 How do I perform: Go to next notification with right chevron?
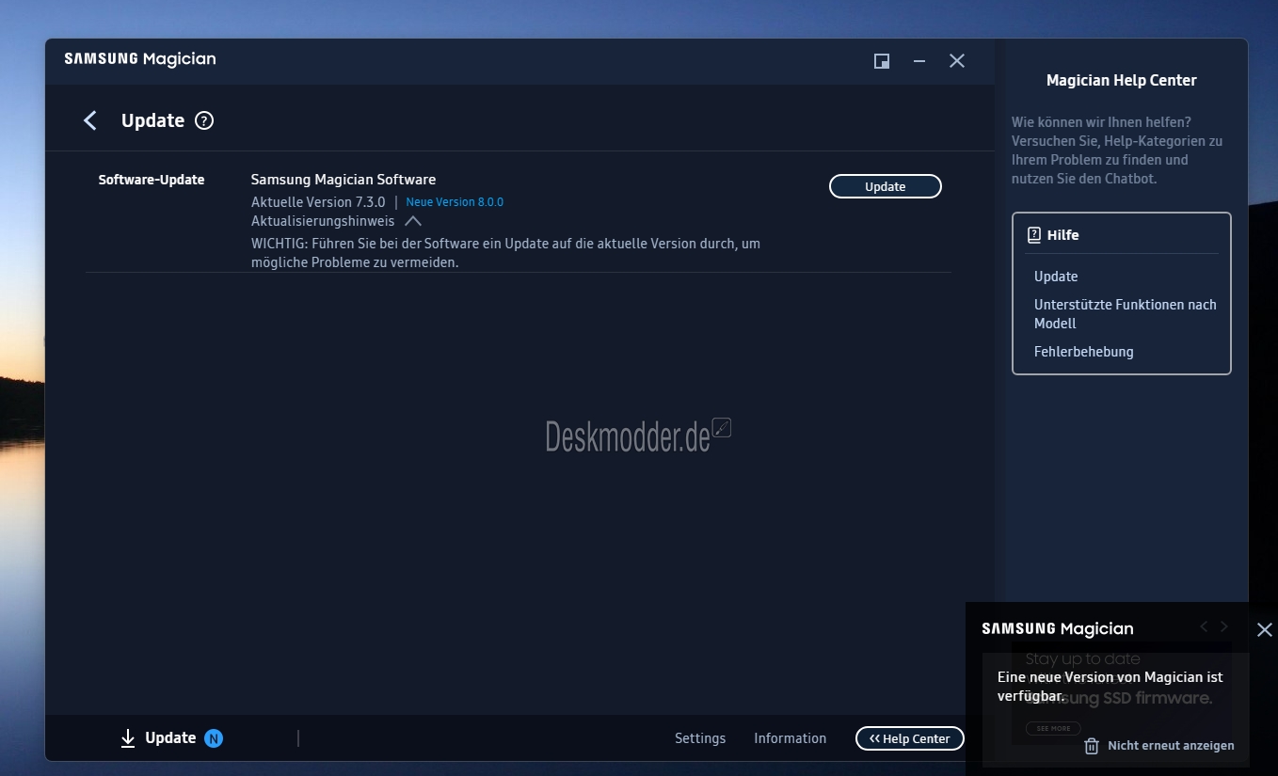pos(1224,626)
